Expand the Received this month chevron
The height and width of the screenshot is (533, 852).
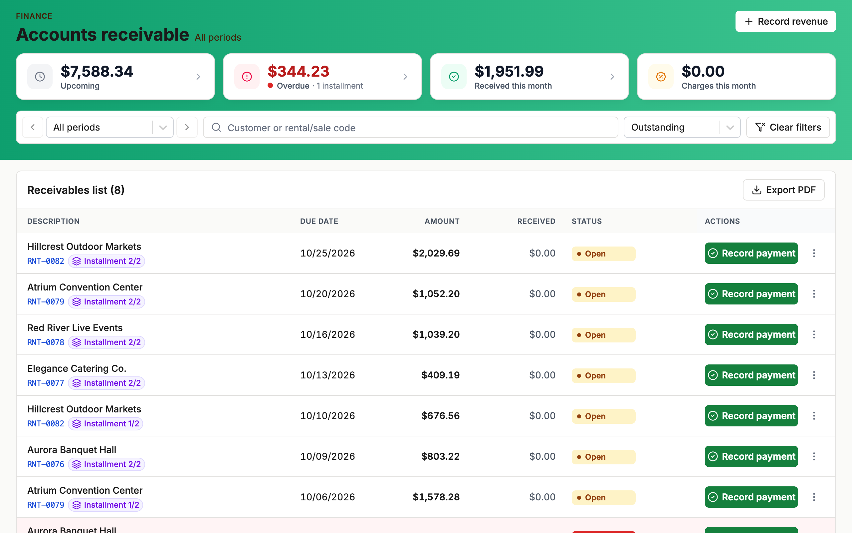coord(612,77)
